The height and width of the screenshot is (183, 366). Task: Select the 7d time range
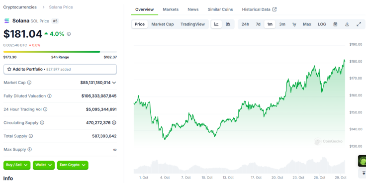[258, 24]
